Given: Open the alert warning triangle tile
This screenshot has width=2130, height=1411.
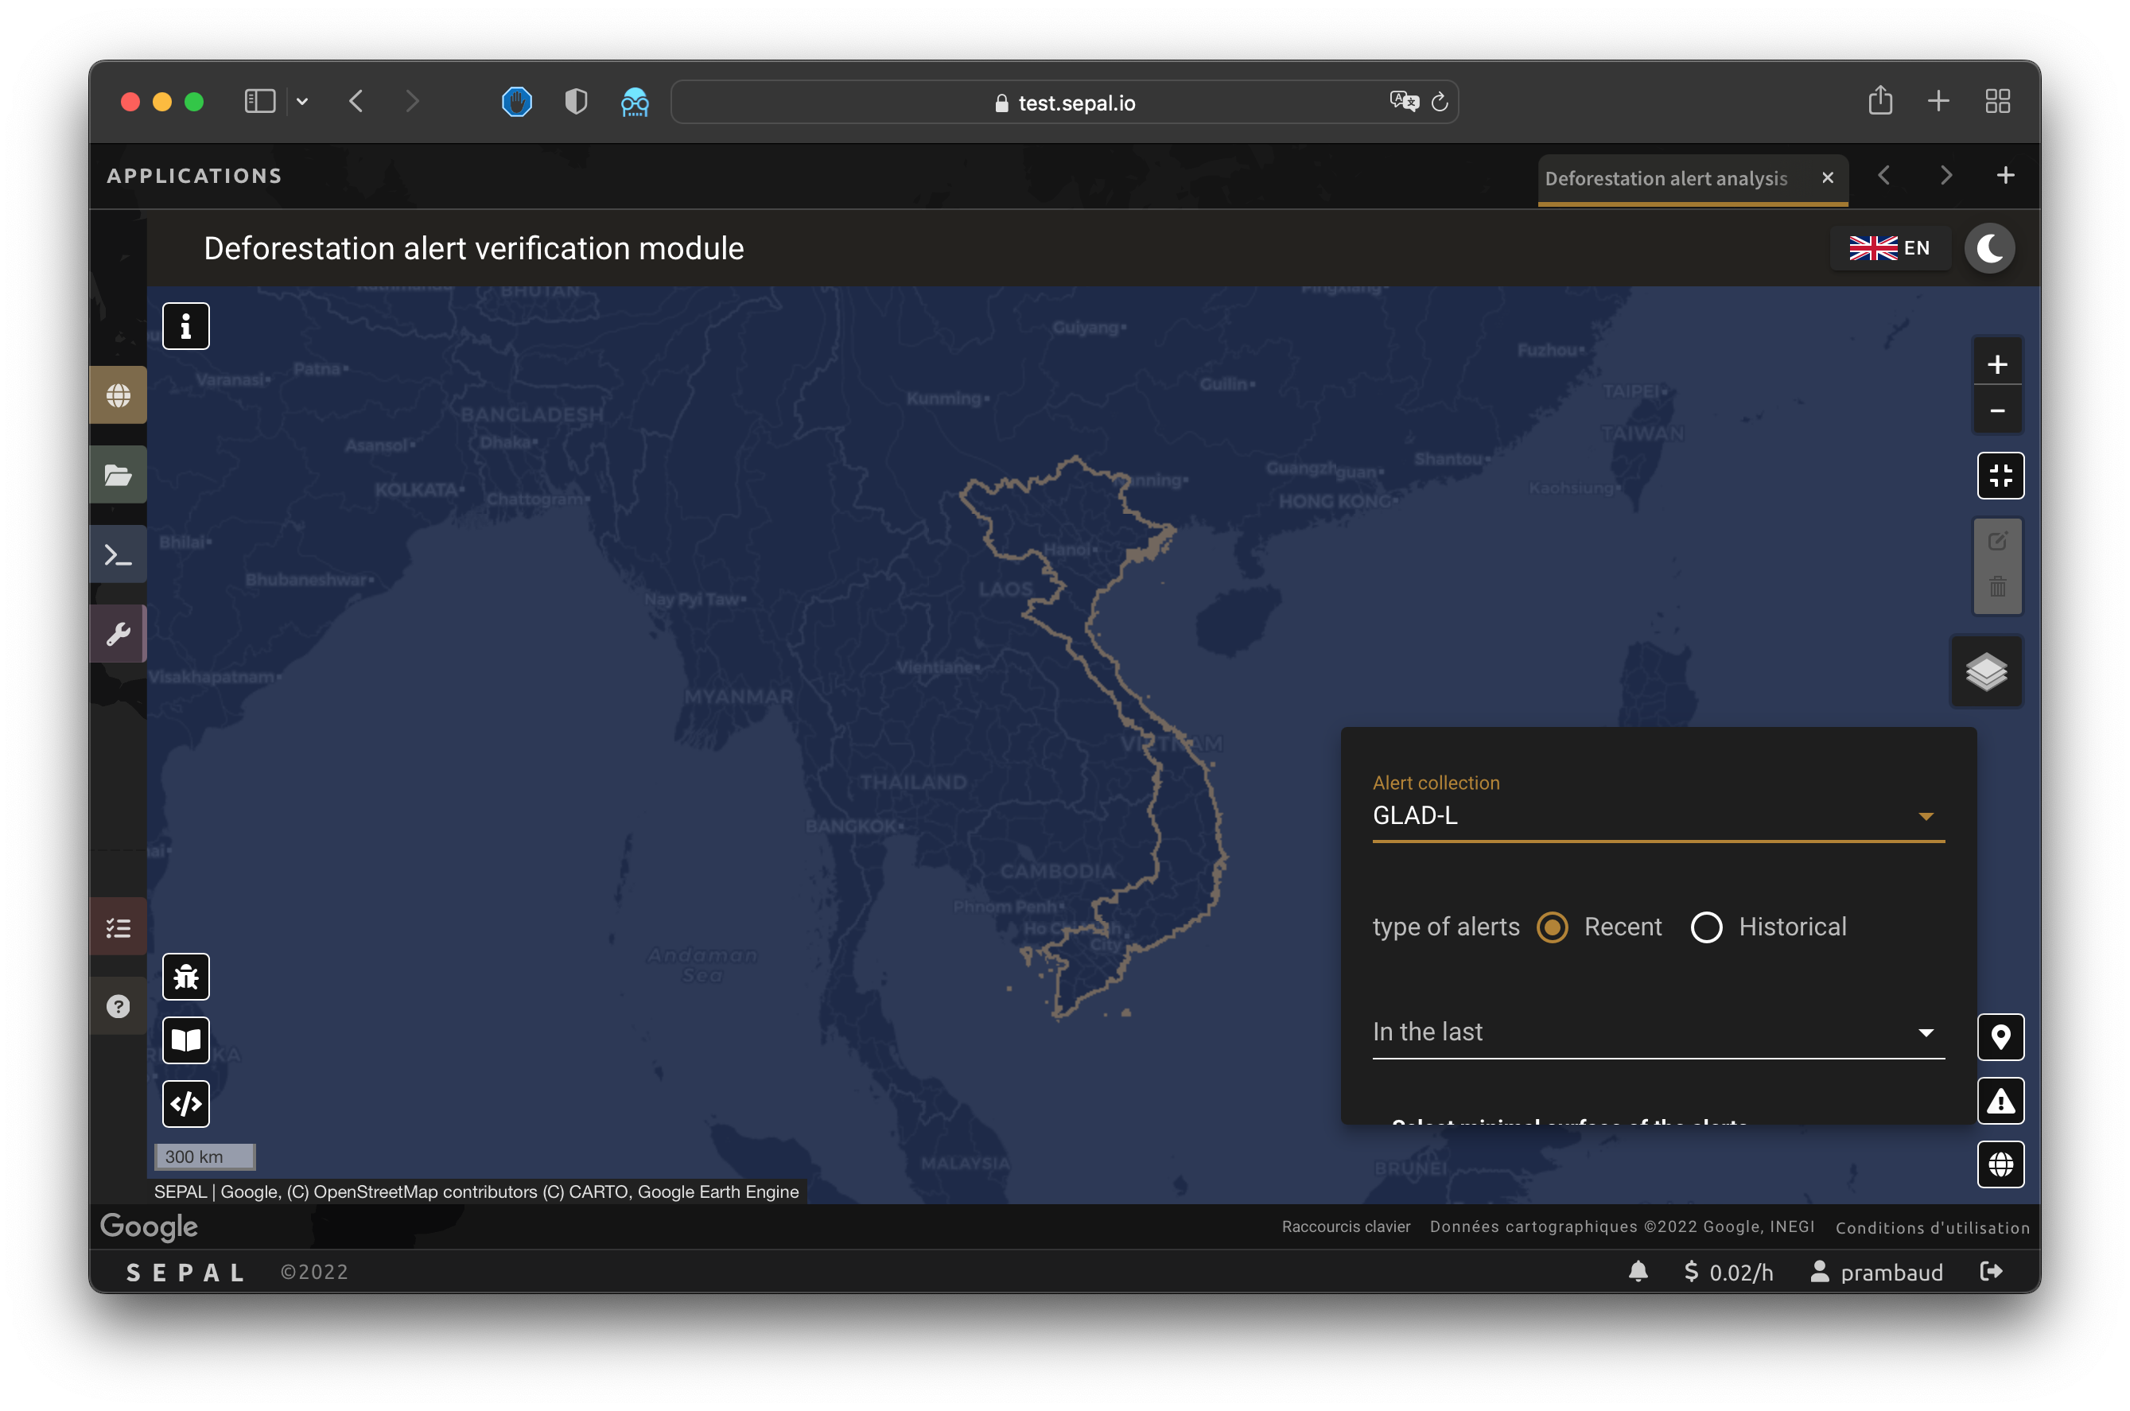Looking at the screenshot, I should tap(2000, 1101).
